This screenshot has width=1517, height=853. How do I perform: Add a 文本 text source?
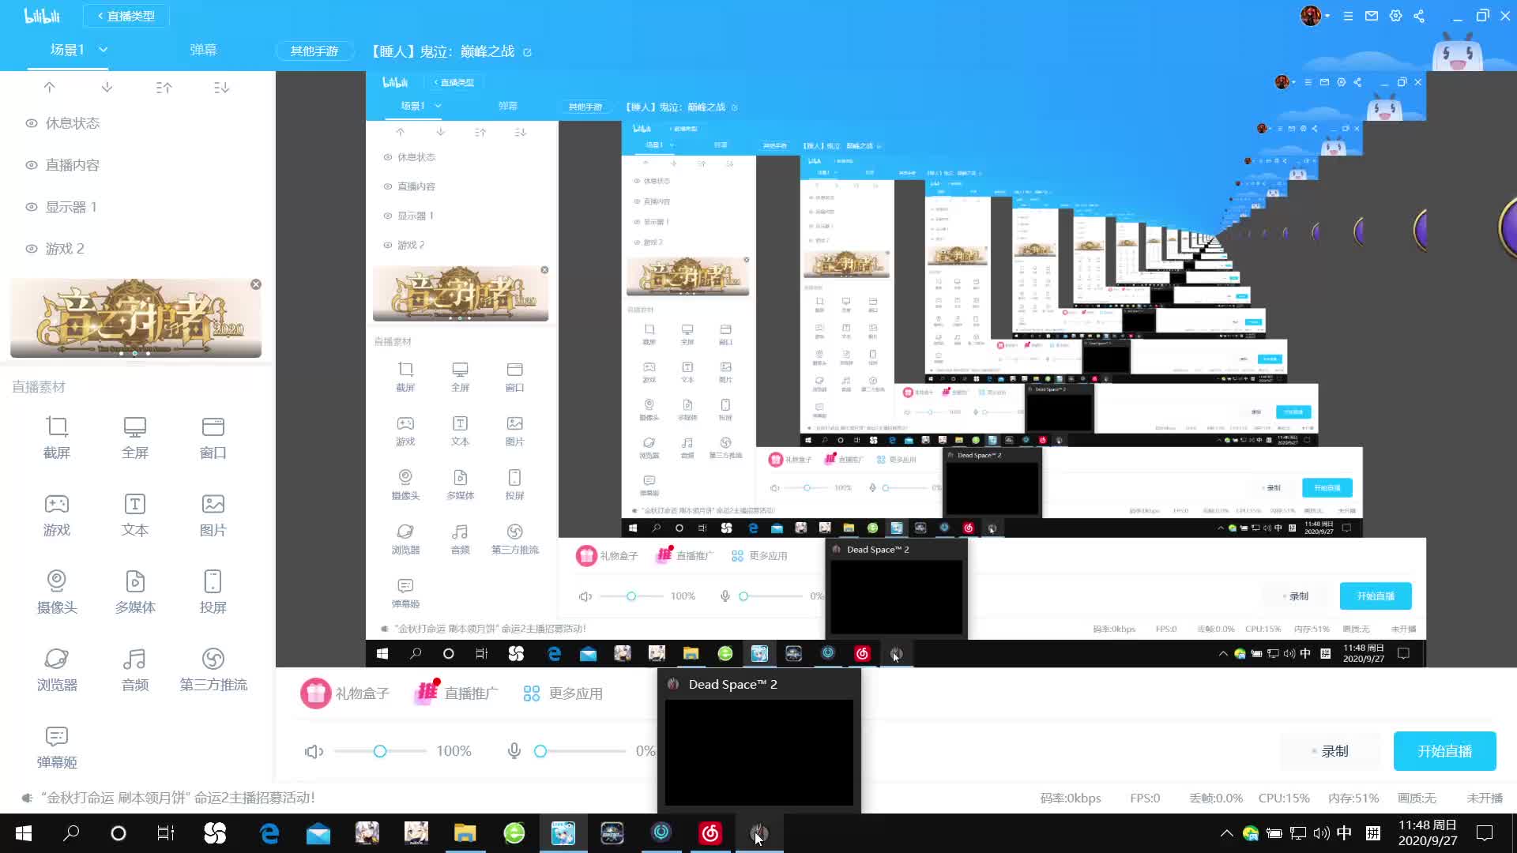point(135,515)
